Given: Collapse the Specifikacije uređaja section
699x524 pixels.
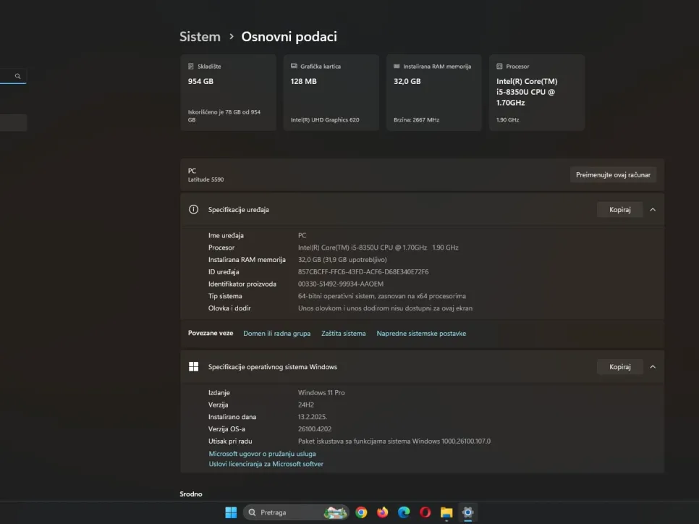Looking at the screenshot, I should [x=653, y=210].
